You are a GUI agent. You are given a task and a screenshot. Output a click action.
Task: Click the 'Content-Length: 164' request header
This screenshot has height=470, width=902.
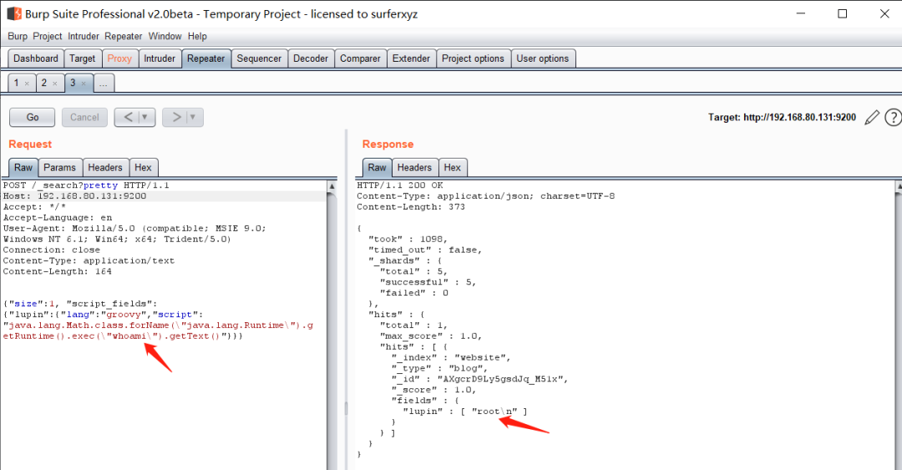58,271
